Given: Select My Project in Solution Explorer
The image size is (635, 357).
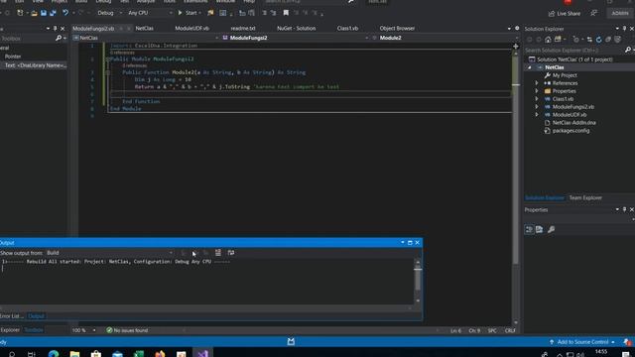Looking at the screenshot, I should tap(565, 75).
